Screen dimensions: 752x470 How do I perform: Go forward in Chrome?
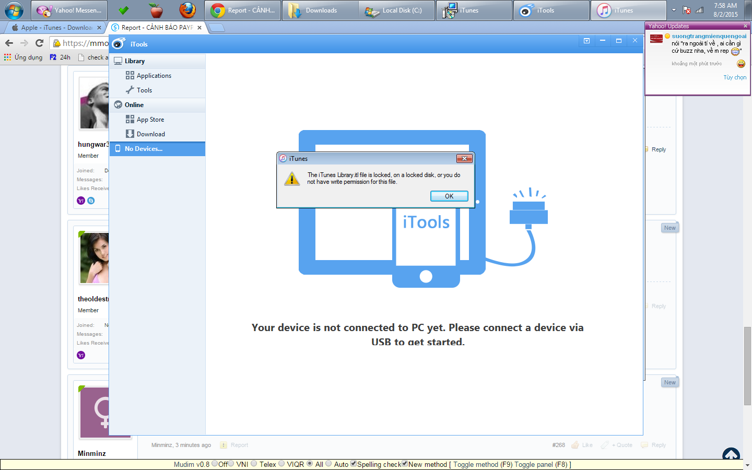pyautogui.click(x=24, y=43)
